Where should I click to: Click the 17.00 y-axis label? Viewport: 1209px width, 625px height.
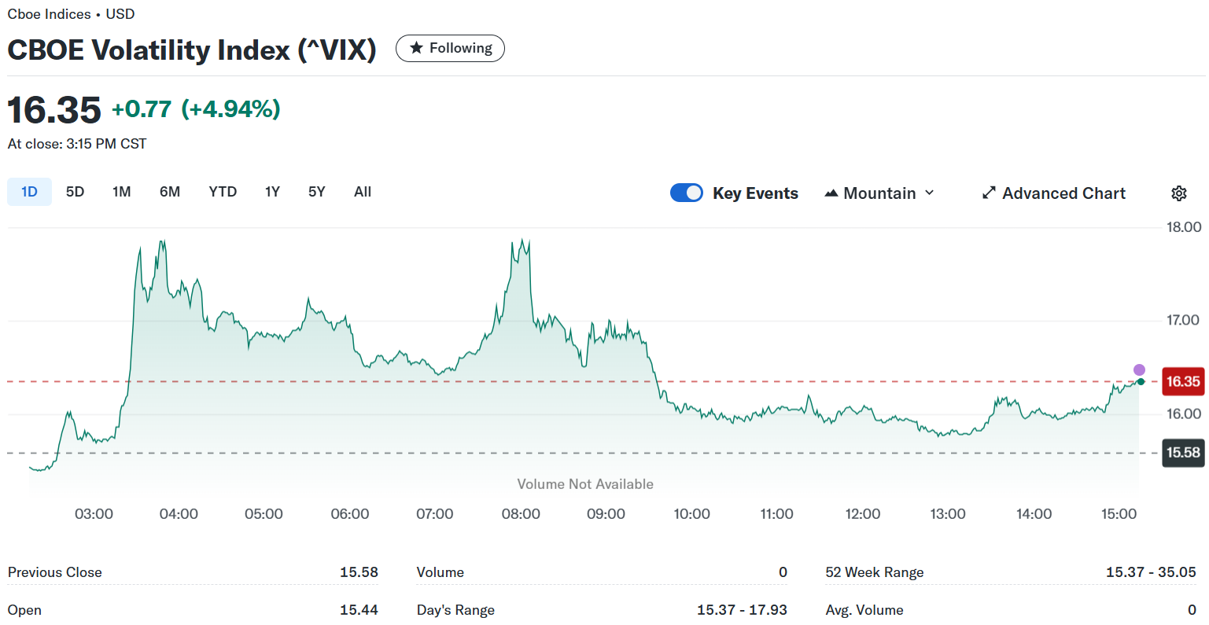[1183, 320]
